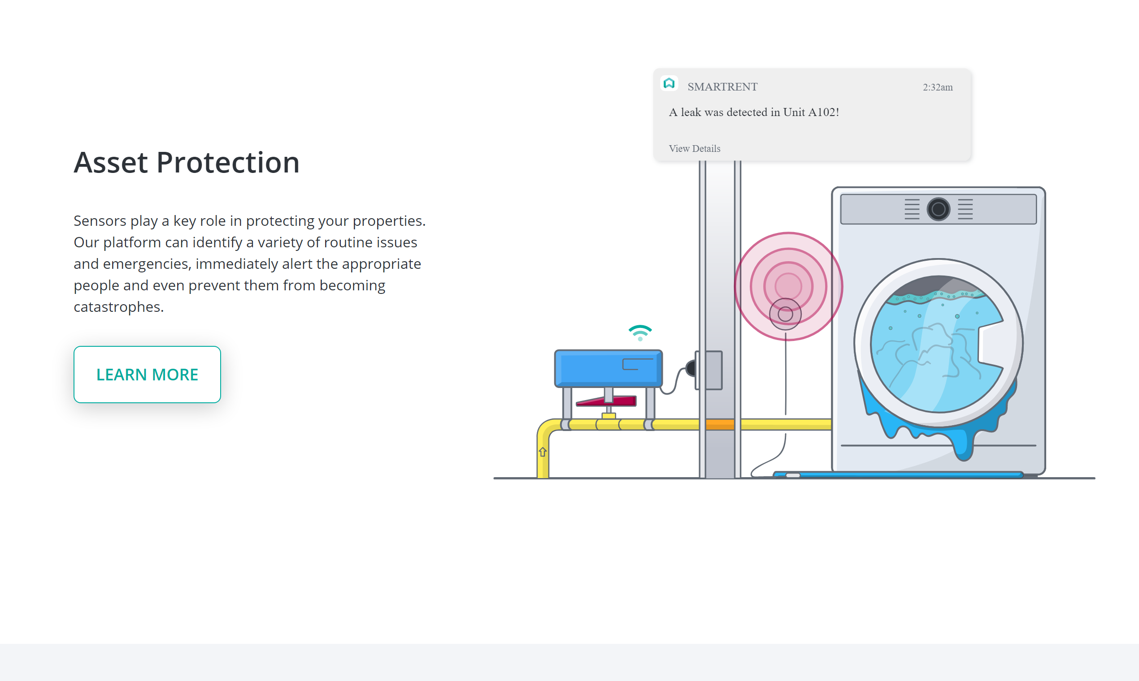Image resolution: width=1139 pixels, height=681 pixels.
Task: Click the LEARN MORE button
Action: pyautogui.click(x=147, y=374)
